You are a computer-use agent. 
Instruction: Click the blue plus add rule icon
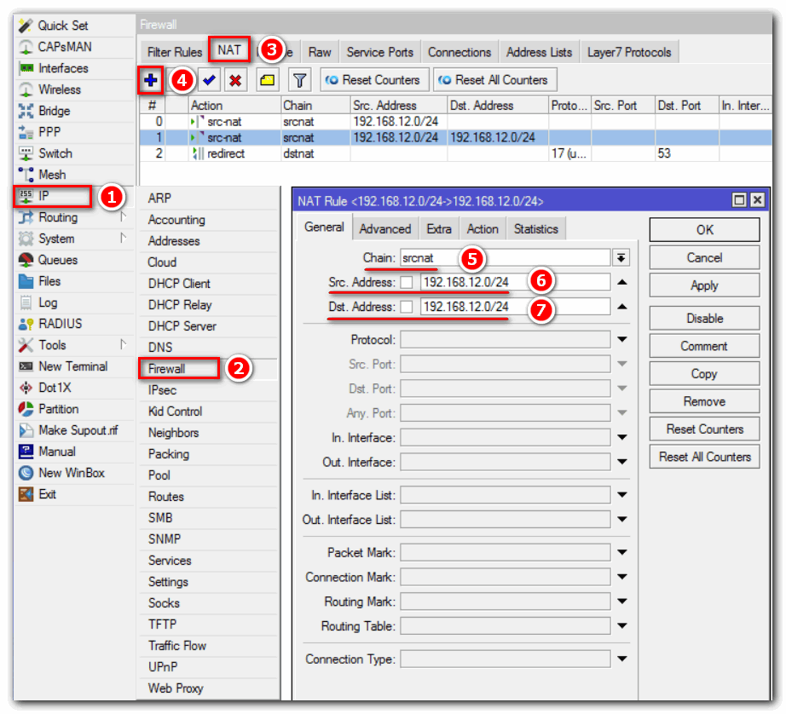pos(151,80)
